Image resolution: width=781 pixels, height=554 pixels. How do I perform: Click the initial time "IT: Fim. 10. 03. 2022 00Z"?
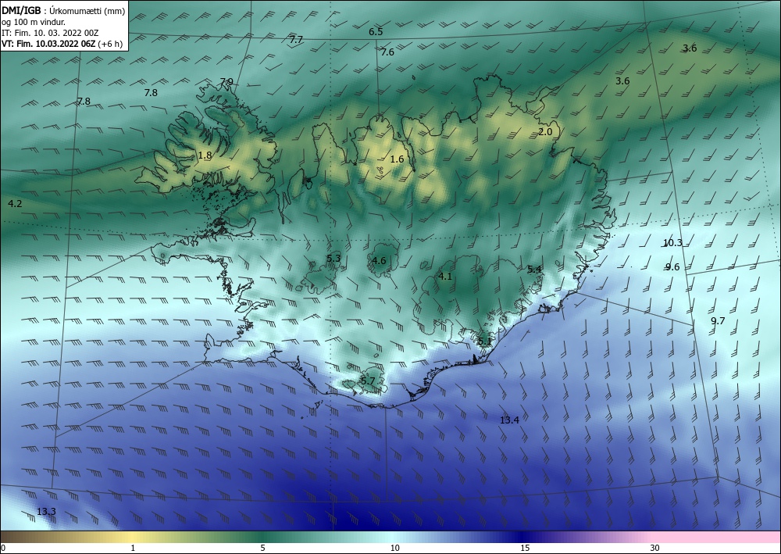point(50,33)
